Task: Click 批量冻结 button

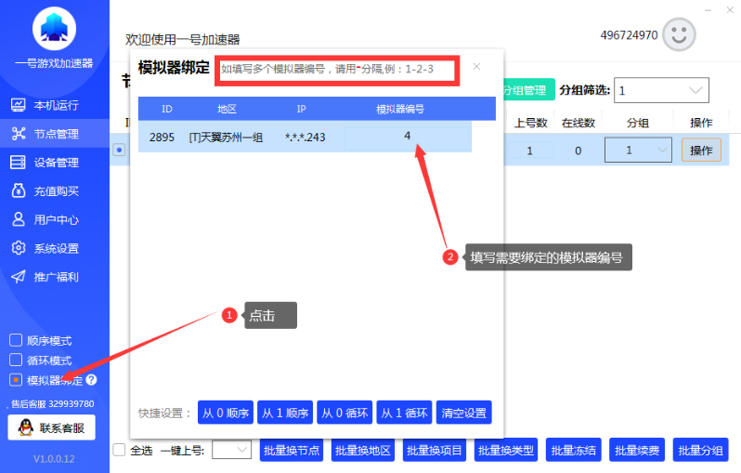Action: [x=573, y=450]
